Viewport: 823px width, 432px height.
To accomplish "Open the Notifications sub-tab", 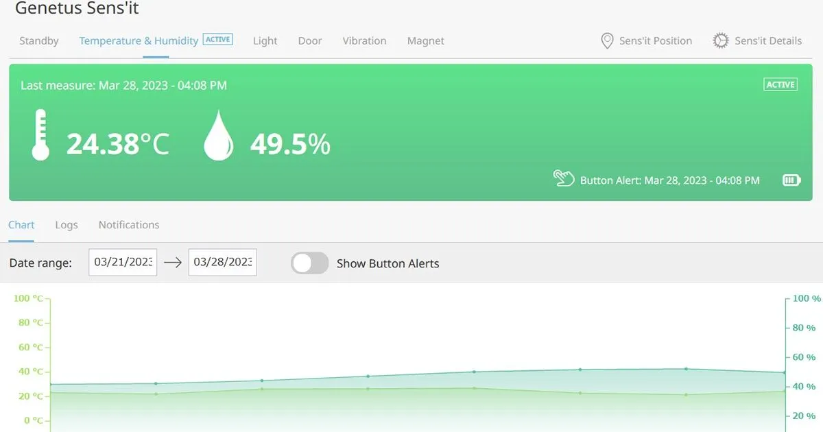I will (129, 225).
